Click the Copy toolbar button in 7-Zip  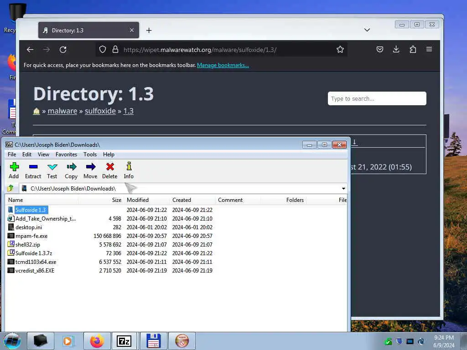tap(71, 170)
